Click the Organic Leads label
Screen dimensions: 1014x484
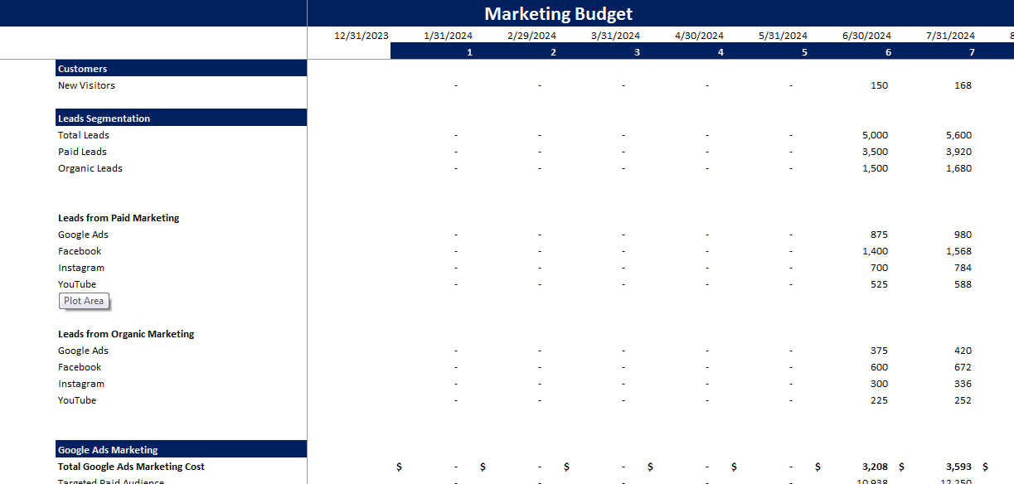pyautogui.click(x=90, y=167)
